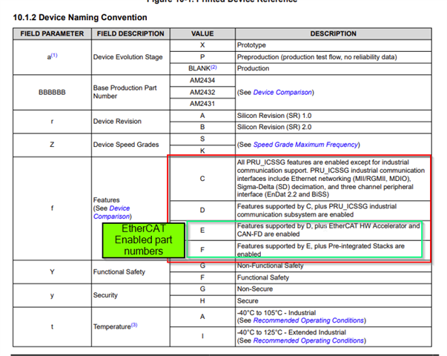Image resolution: width=447 pixels, height=356 pixels.
Task: Select the AM2434 value cell
Action: point(202,80)
